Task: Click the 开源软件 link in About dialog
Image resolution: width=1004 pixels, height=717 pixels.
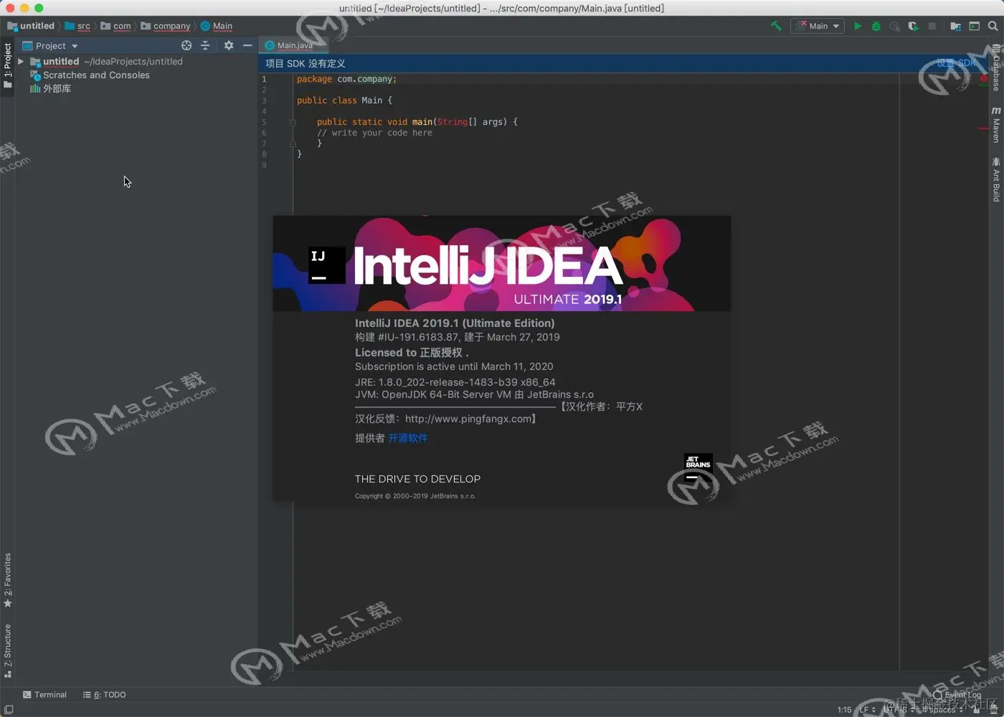Action: (x=407, y=438)
